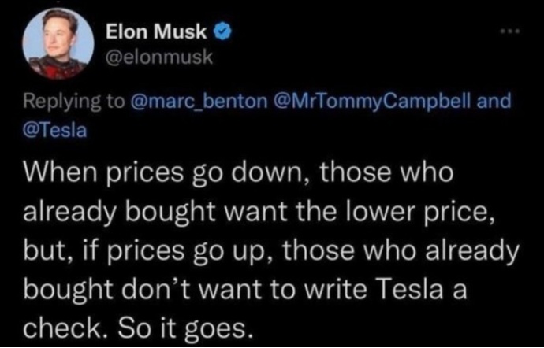The image size is (544, 348).
Task: Click the word 'check.' on the last line
Action: 66,328
